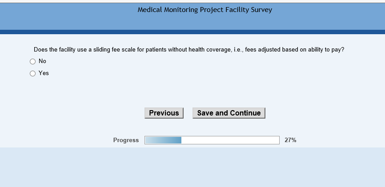Click the empty white portion of the progress bar
The height and width of the screenshot is (187, 385).
(230, 140)
